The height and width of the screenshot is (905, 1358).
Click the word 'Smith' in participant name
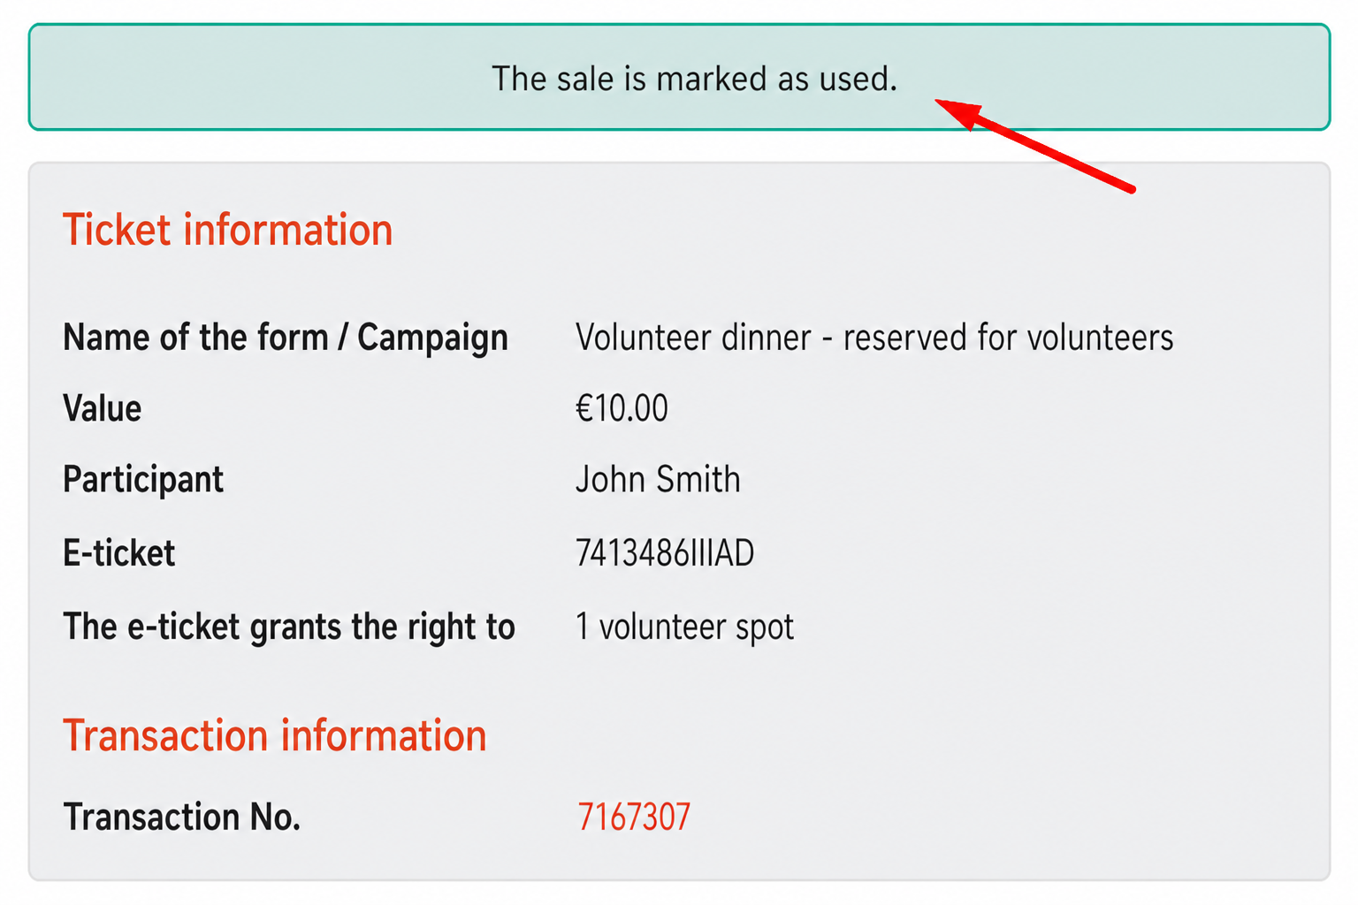pyautogui.click(x=698, y=479)
